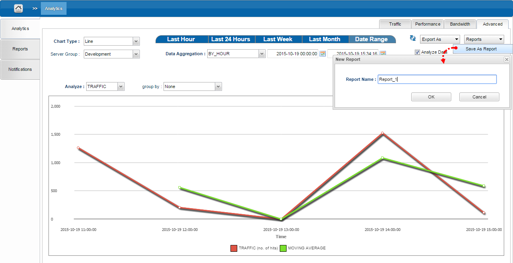
Task: Click the 2015-10-19 13:00:00 axis label
Action: 281,230
